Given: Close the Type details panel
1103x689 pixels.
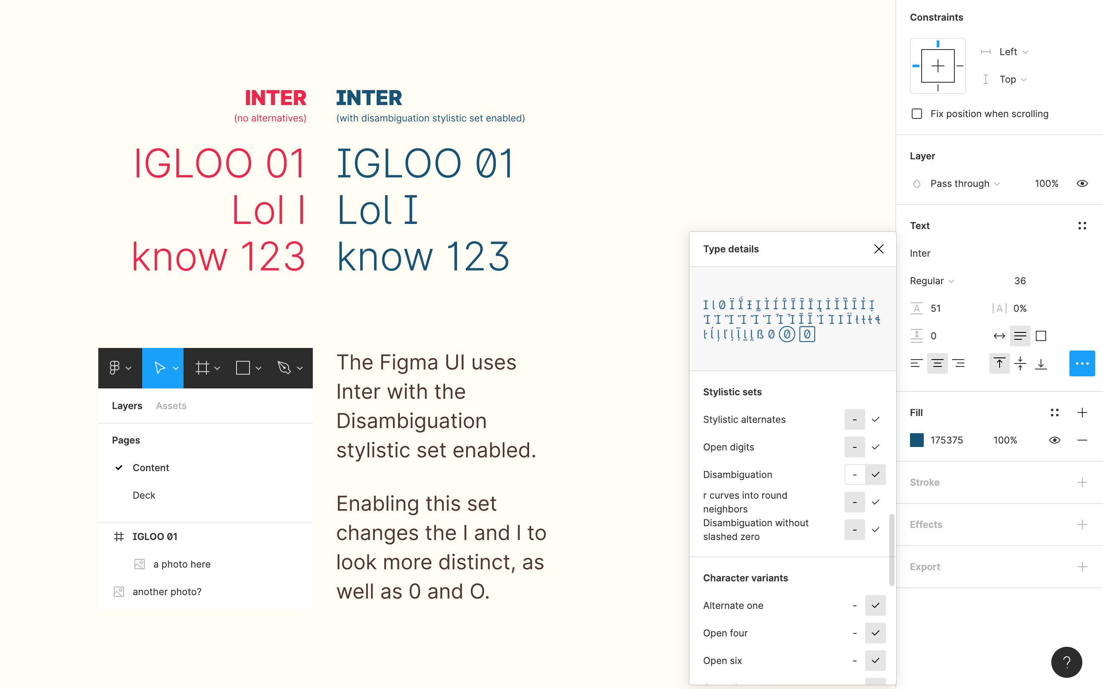Looking at the screenshot, I should tap(878, 248).
